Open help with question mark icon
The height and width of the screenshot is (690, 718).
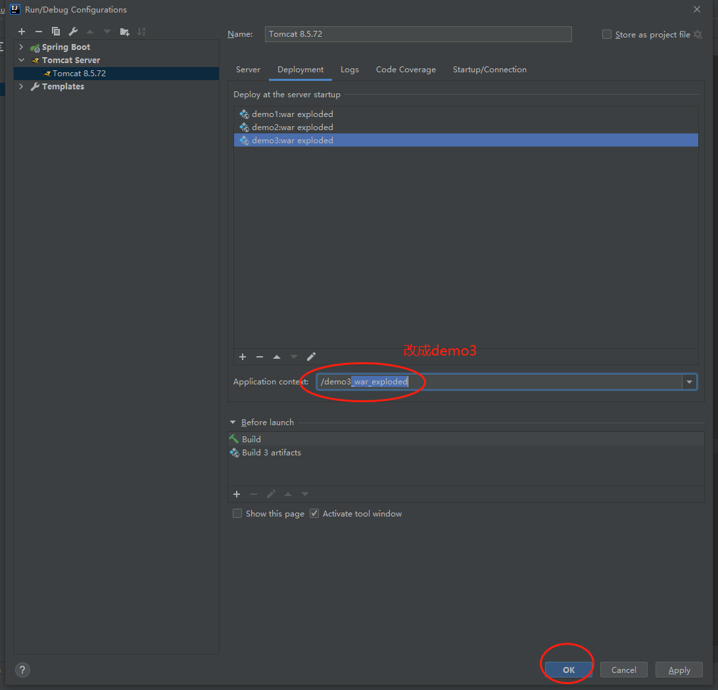point(22,670)
